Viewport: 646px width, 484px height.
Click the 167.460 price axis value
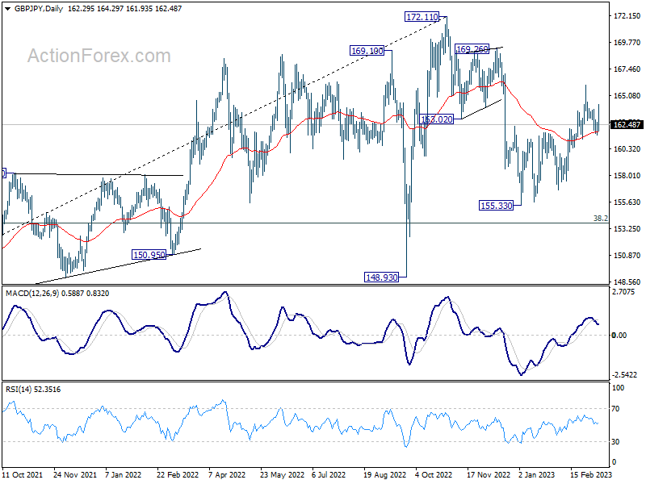pyautogui.click(x=627, y=69)
